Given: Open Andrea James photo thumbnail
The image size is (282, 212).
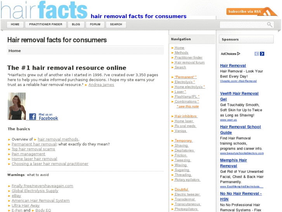Looking at the screenshot, I should pos(17,106).
